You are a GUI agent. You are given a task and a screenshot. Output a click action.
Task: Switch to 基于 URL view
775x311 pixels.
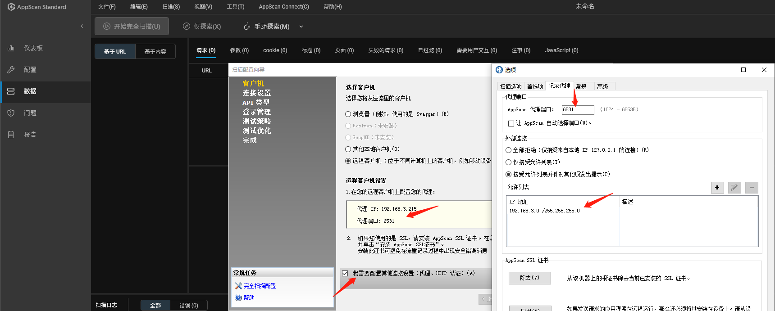pyautogui.click(x=115, y=52)
